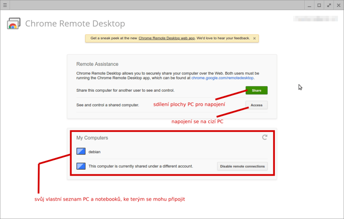Close the Chrome Remote Desktop window
This screenshot has width=344, height=219.
(339, 5)
